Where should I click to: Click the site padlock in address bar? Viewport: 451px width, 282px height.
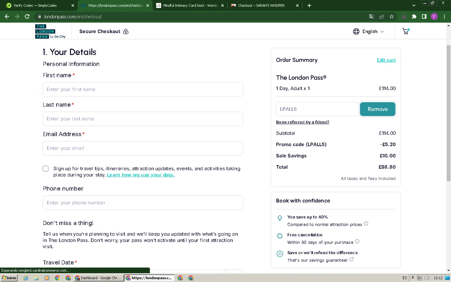click(x=39, y=17)
